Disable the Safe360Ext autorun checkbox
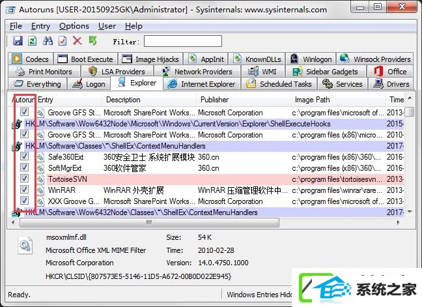 click(24, 156)
